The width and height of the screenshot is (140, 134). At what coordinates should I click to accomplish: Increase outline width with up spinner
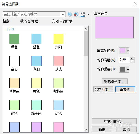[132, 58]
